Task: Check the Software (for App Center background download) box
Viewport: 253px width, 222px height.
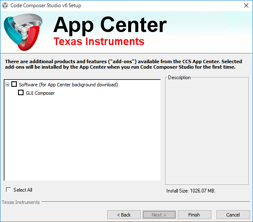Action: [14, 84]
